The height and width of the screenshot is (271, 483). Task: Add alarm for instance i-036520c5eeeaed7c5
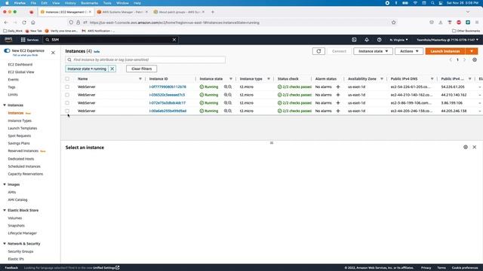pyautogui.click(x=338, y=95)
